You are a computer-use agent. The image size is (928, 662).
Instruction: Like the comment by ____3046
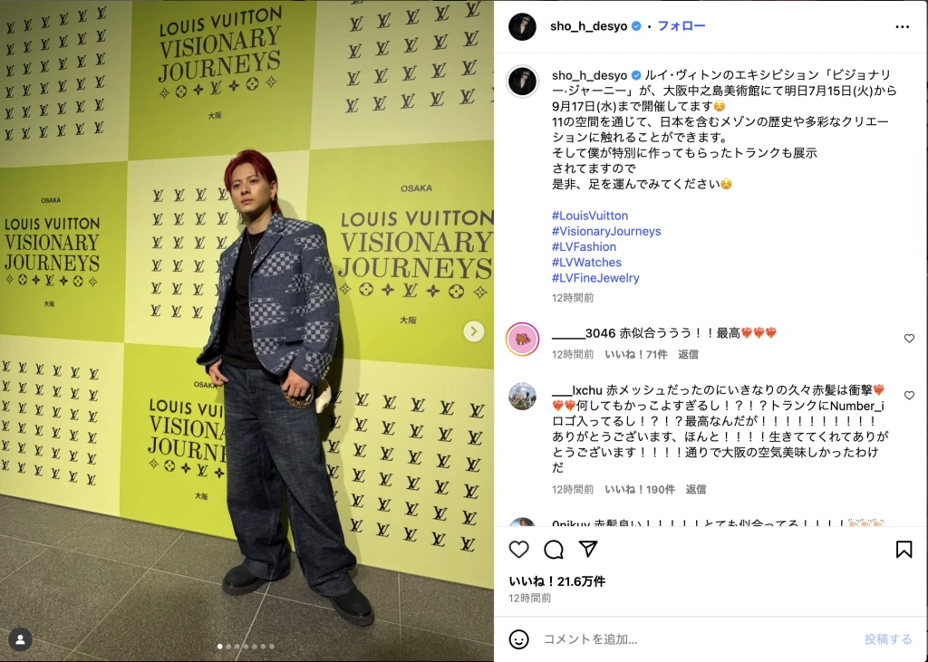[x=909, y=339]
